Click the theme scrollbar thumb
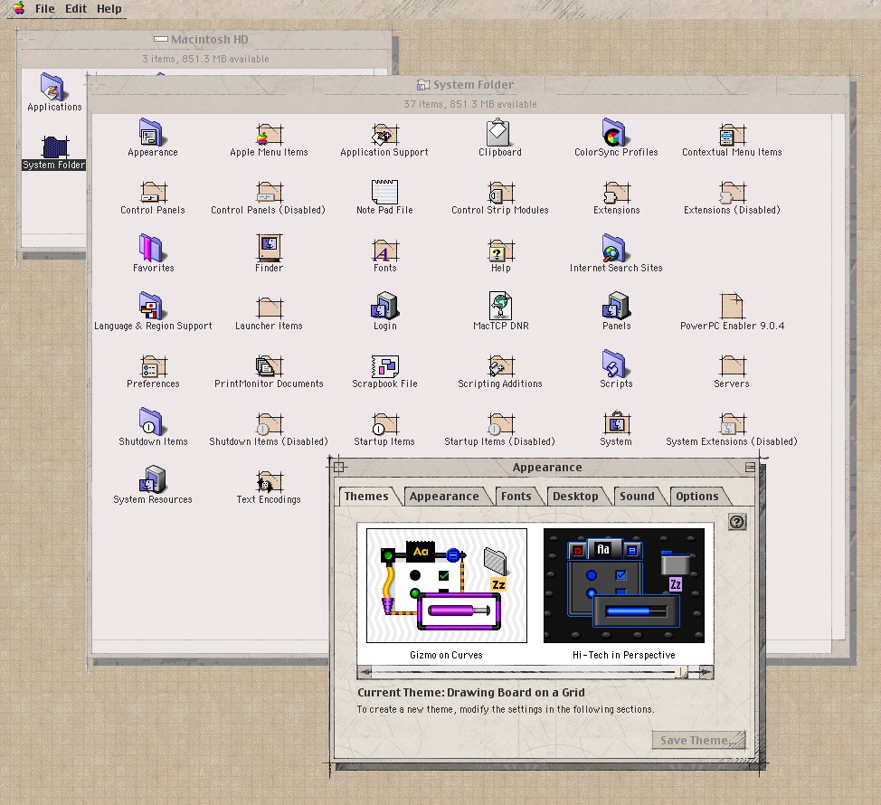 [681, 672]
